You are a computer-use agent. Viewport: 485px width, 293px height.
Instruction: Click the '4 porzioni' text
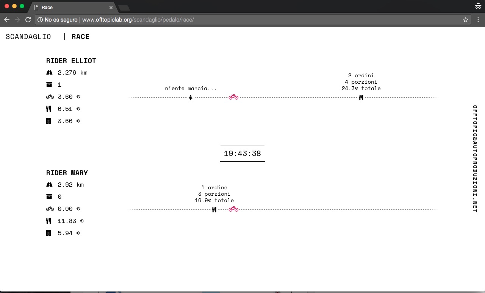[x=361, y=82]
